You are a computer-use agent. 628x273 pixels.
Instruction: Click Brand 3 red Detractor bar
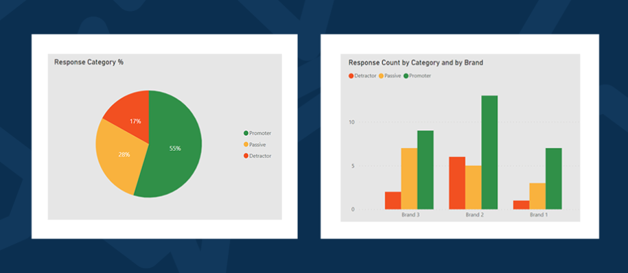click(393, 200)
